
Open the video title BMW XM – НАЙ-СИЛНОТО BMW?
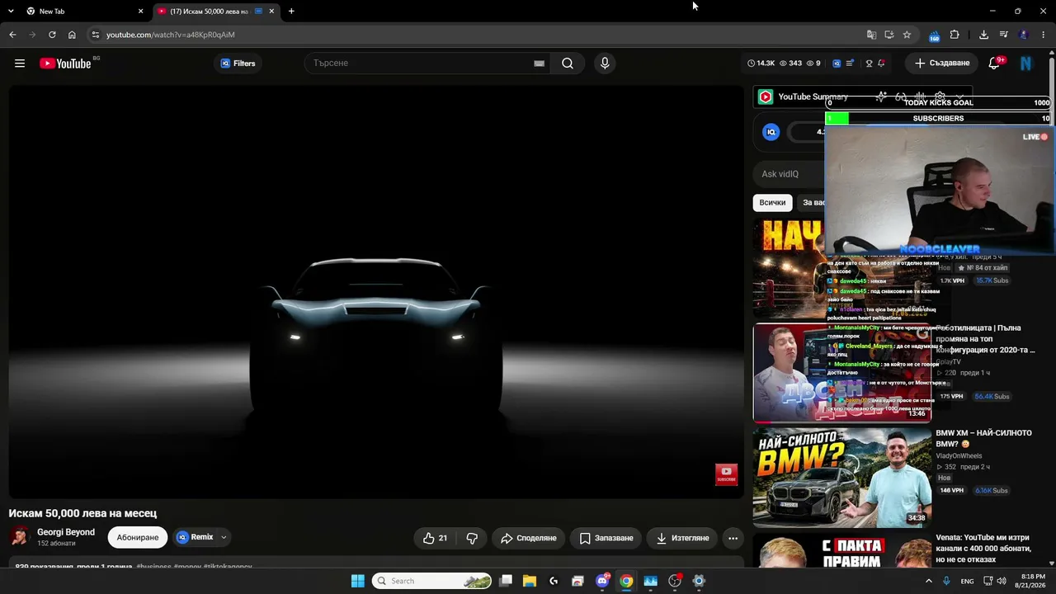pos(983,438)
